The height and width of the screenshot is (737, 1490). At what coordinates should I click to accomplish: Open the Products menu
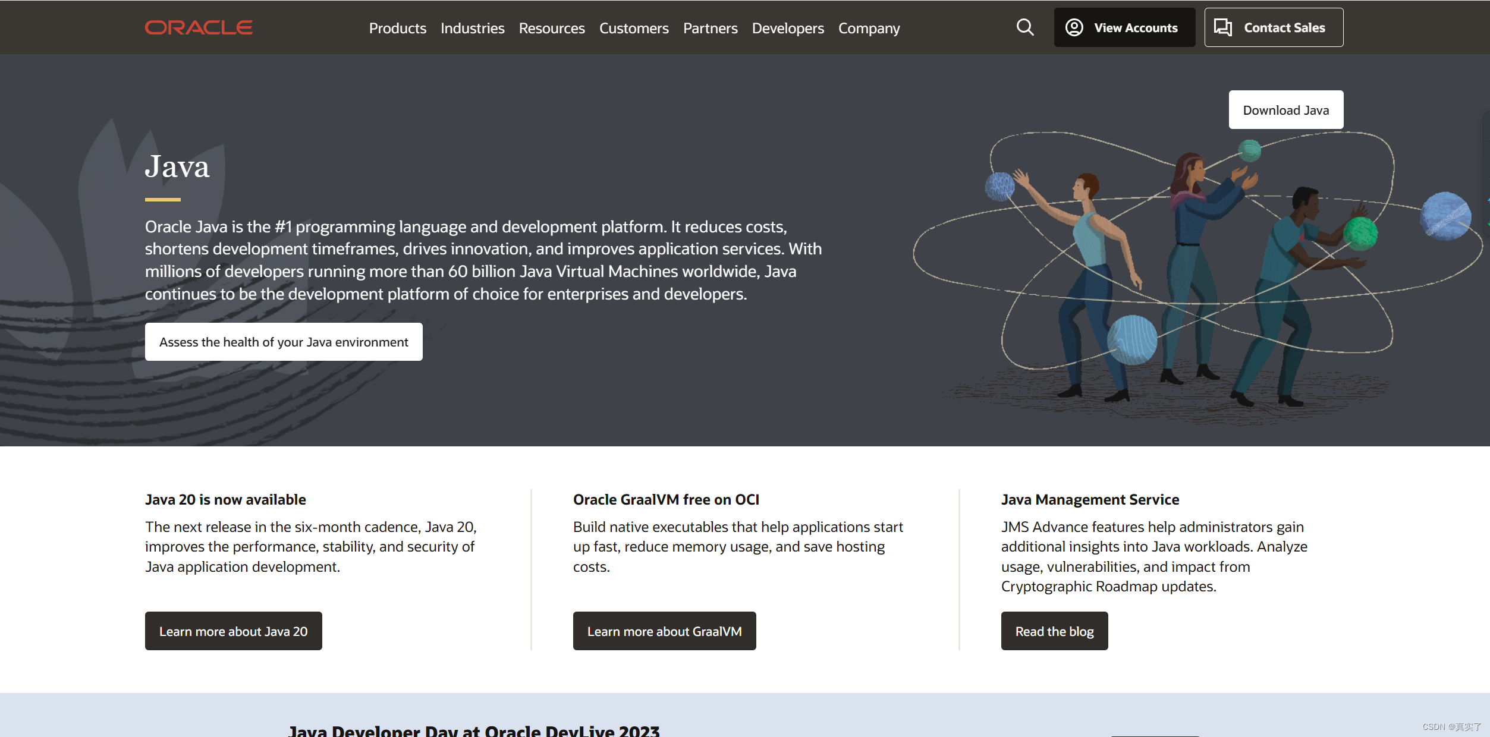pos(397,28)
